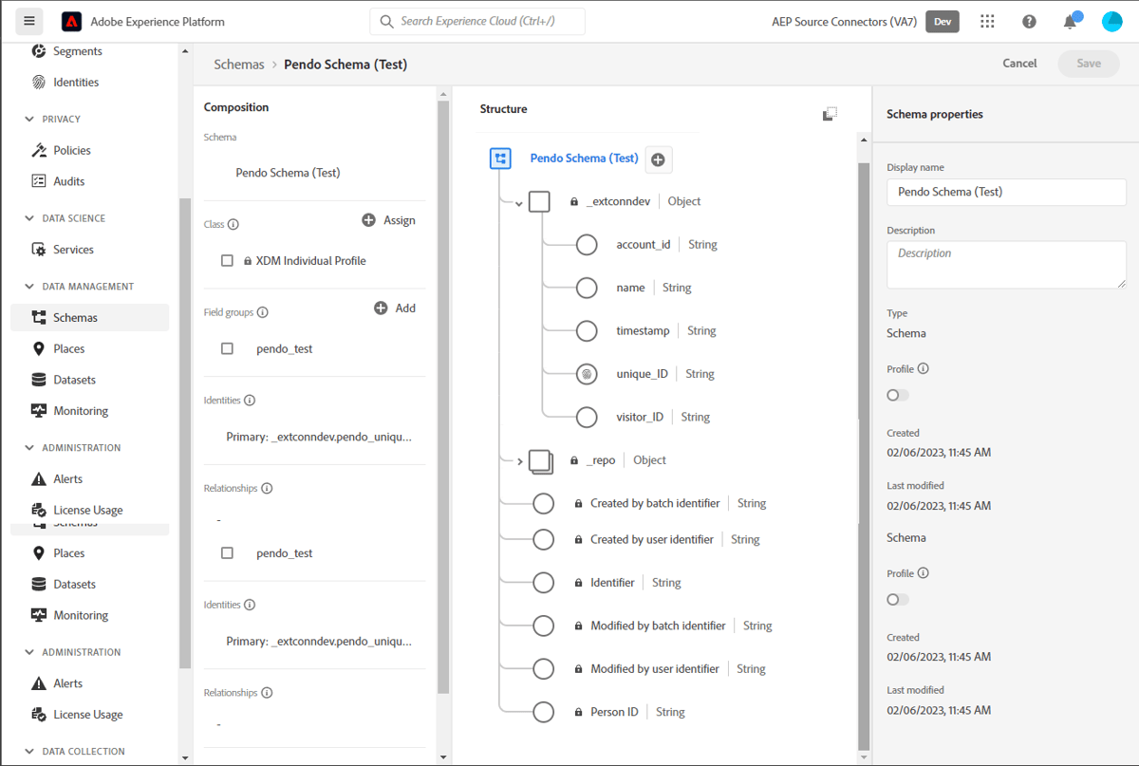Click Assign next to Class
Screen dimensions: 1139x766
pos(388,220)
